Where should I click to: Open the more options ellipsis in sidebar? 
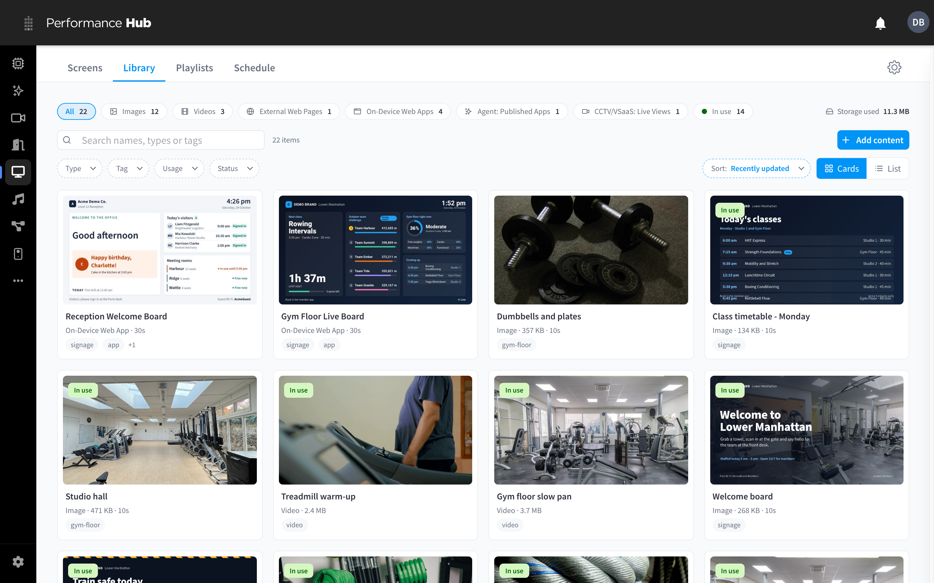point(18,281)
